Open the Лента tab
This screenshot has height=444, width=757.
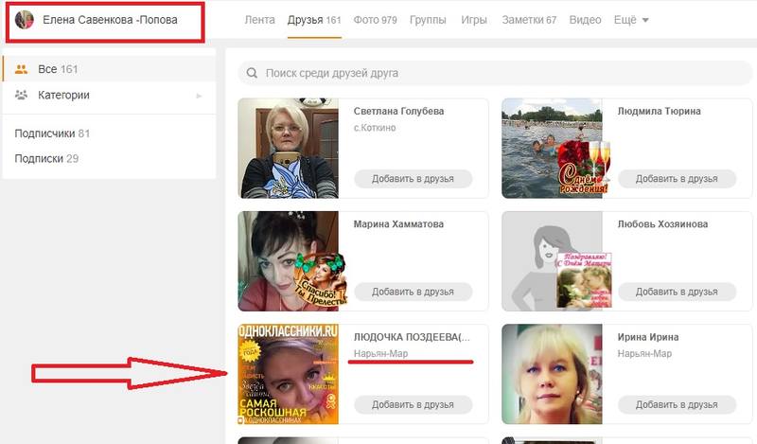[x=259, y=20]
